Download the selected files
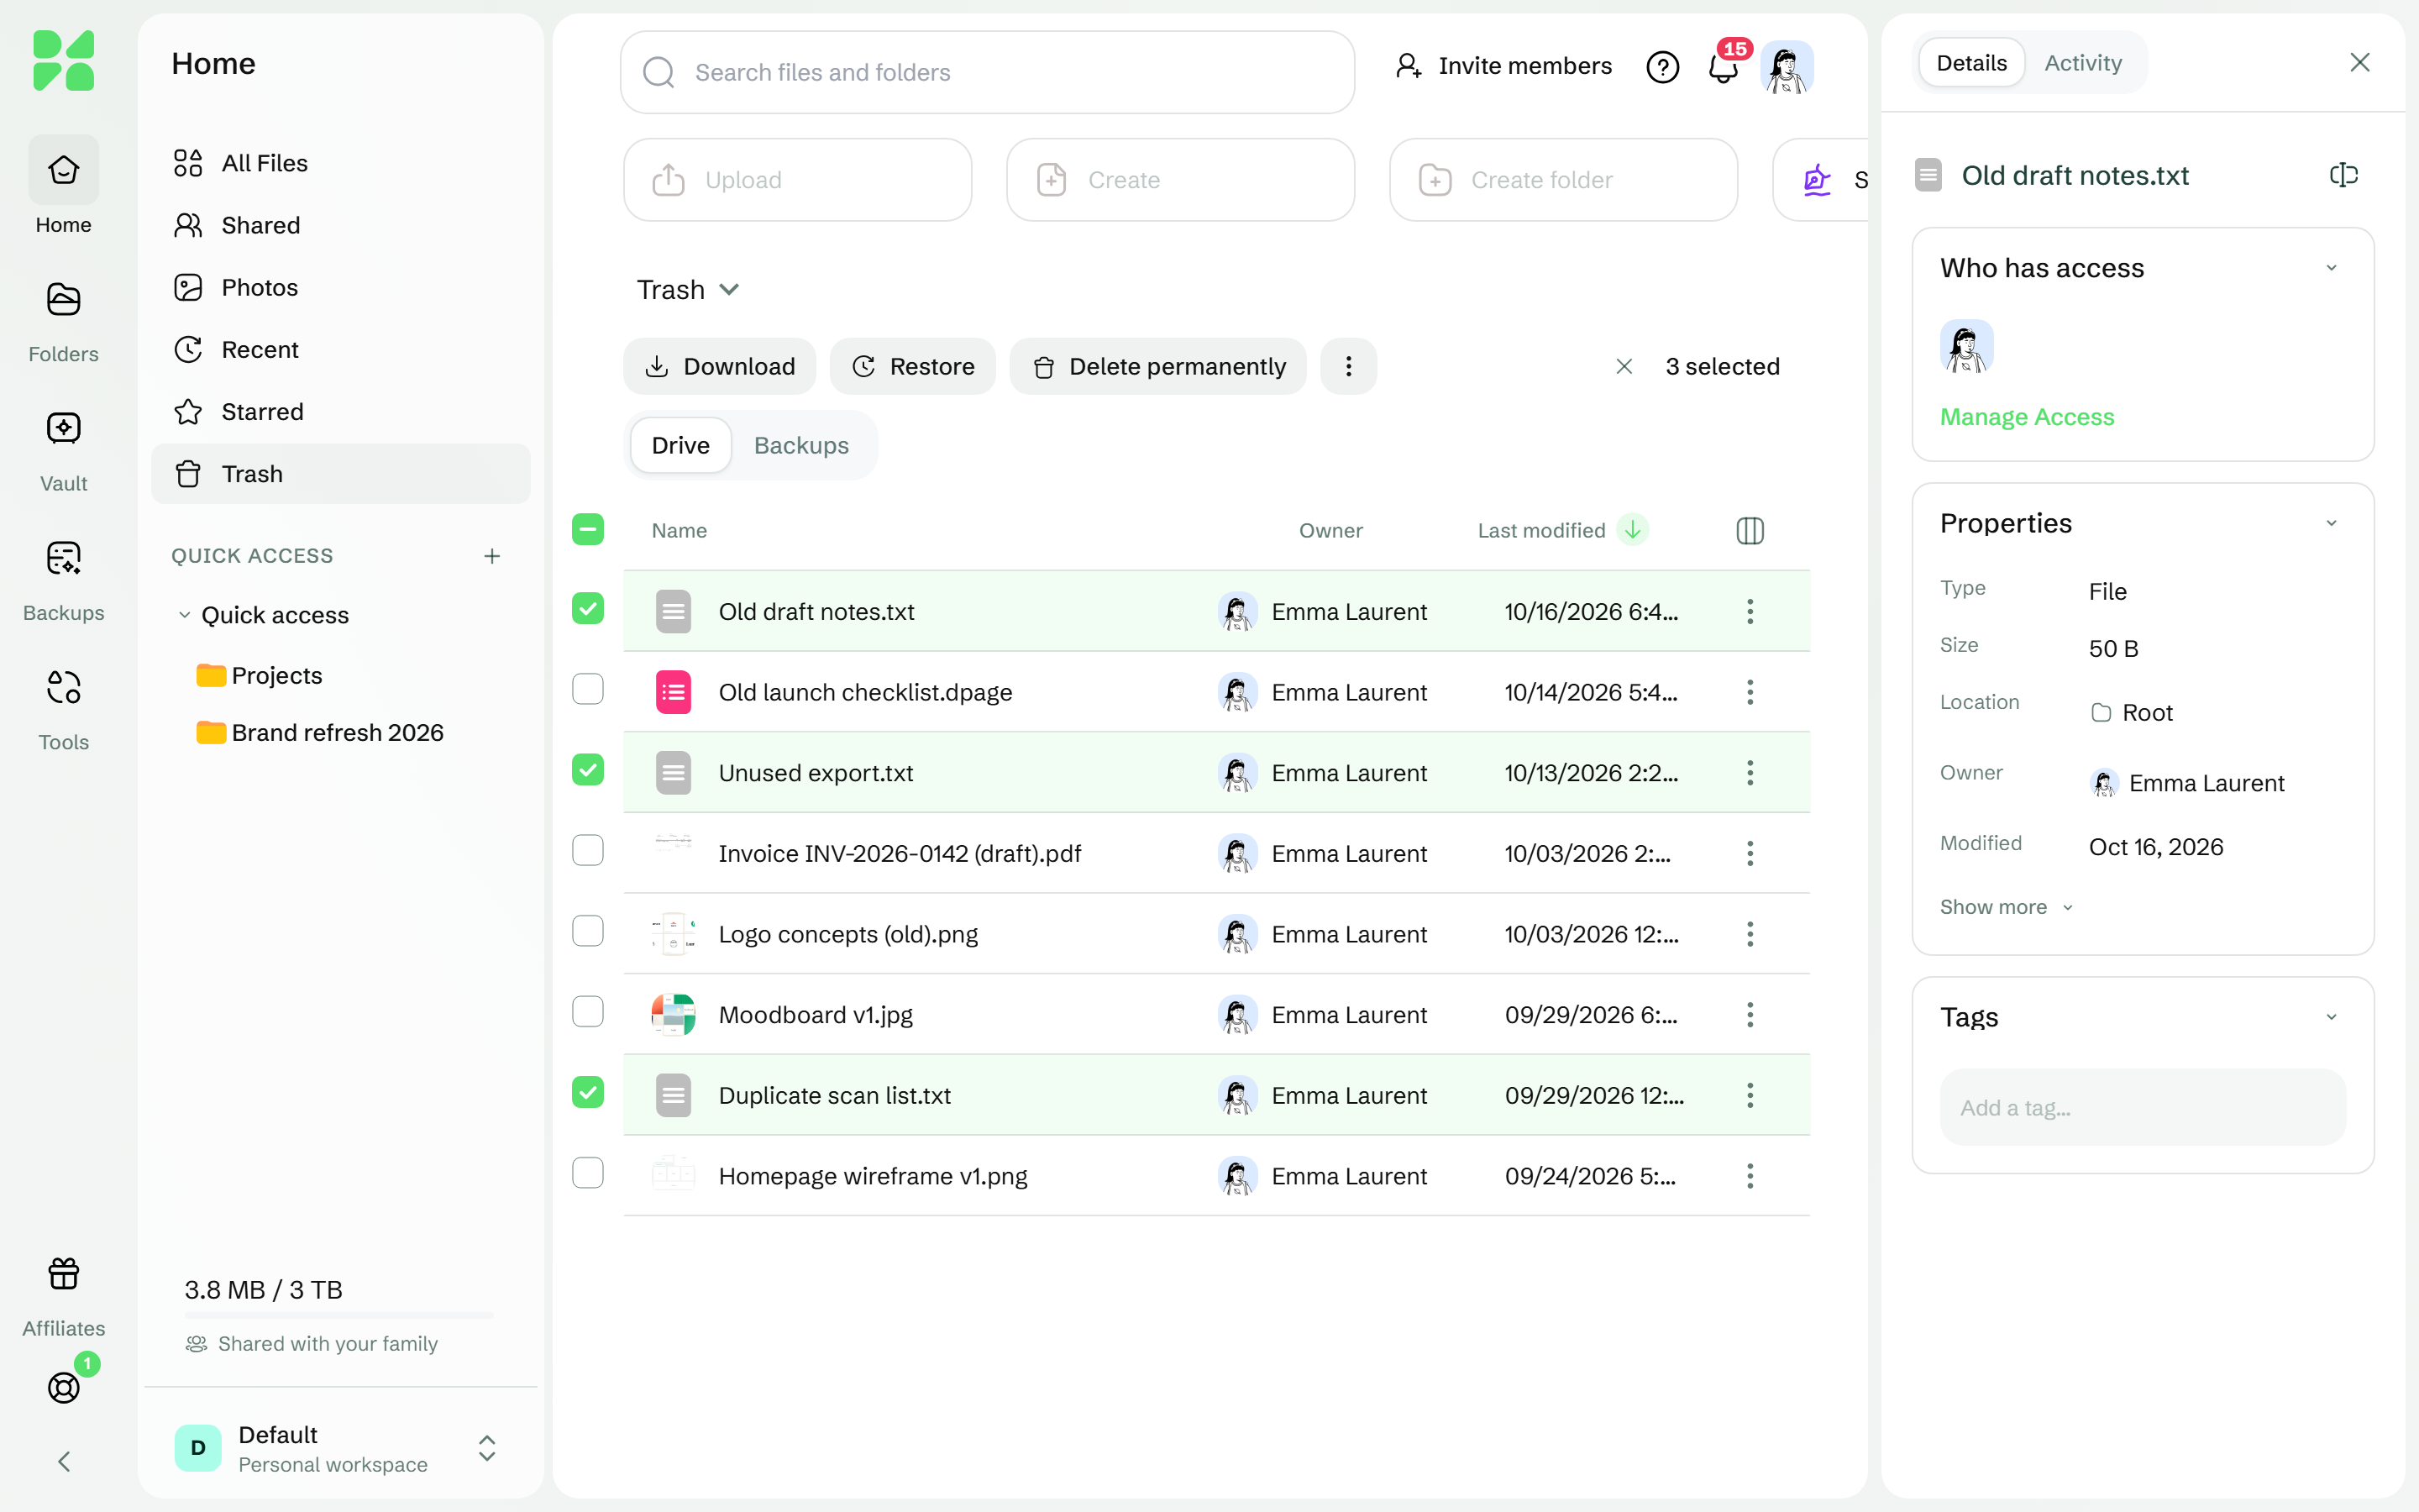 coord(720,366)
